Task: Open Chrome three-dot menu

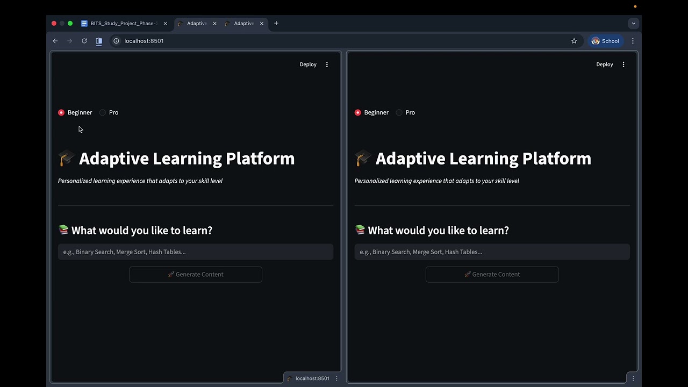Action: (x=633, y=41)
